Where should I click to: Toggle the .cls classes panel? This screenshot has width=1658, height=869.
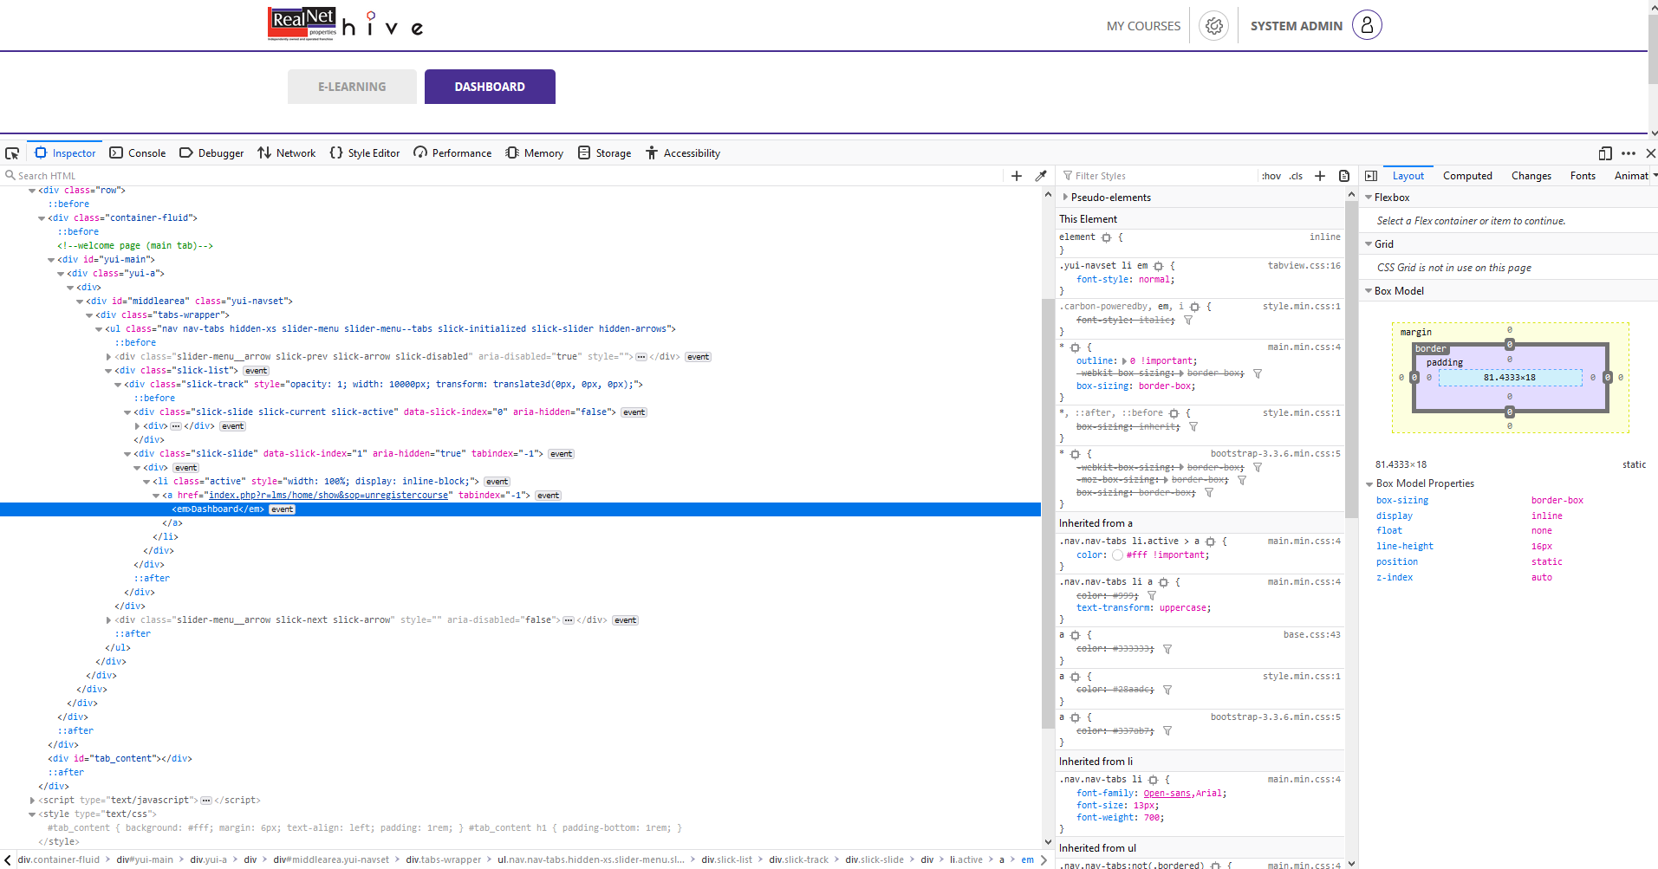pos(1296,176)
